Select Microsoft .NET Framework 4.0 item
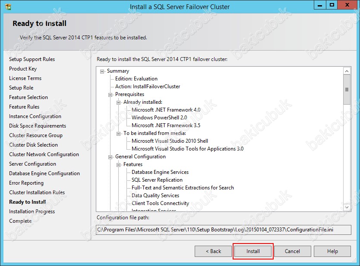Screen dimensions: 360x266 [166, 110]
